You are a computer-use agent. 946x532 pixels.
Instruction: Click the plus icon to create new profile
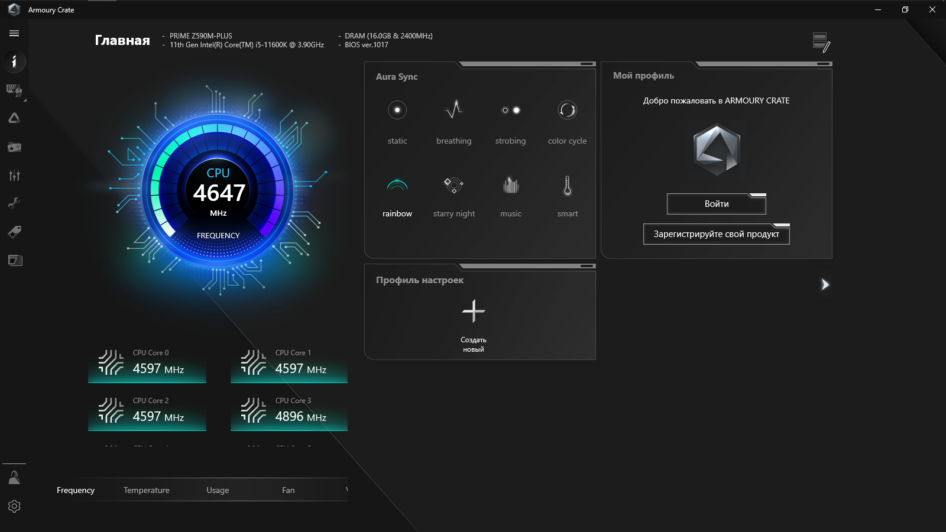point(474,311)
